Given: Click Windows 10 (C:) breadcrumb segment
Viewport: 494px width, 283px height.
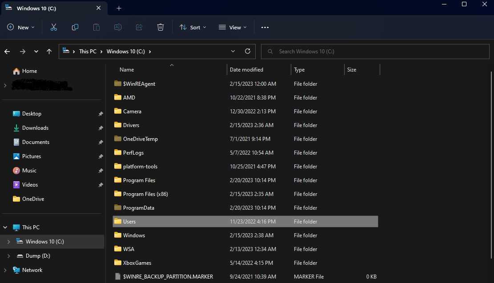Looking at the screenshot, I should coord(126,51).
